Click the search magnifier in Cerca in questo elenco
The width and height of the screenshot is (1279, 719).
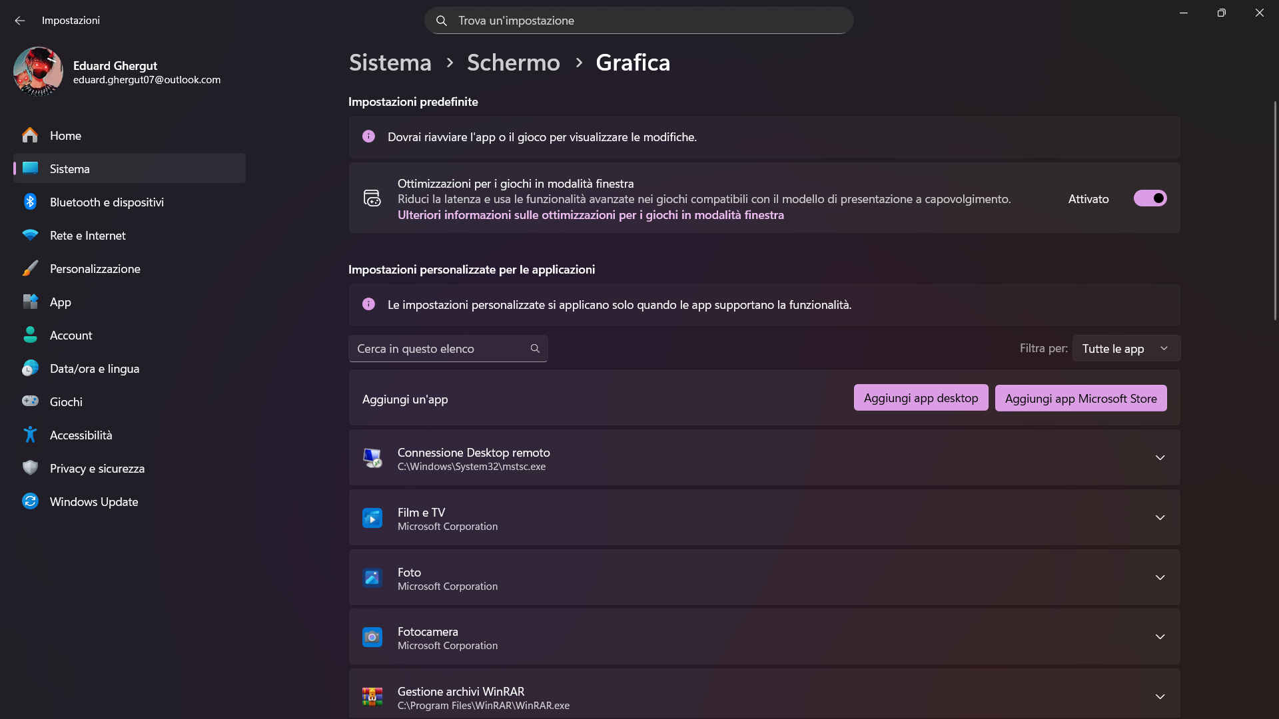535,349
